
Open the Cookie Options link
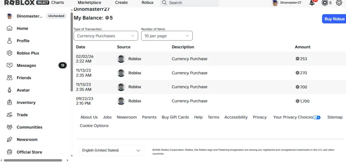[94, 126]
